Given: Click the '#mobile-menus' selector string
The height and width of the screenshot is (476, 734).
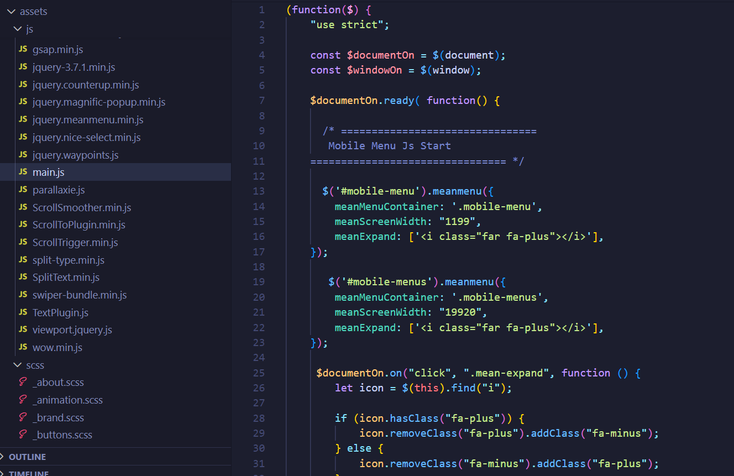Looking at the screenshot, I should point(390,282).
